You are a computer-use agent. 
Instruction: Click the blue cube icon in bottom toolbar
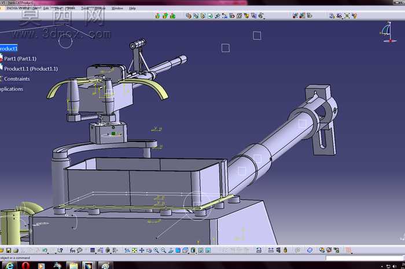click(310, 250)
